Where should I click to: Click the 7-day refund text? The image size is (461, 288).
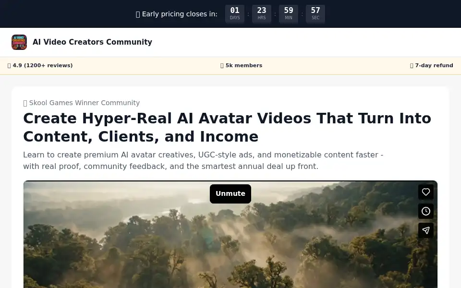[x=431, y=66]
